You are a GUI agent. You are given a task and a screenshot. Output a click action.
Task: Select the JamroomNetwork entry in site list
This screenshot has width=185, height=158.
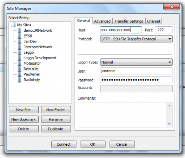[38, 47]
